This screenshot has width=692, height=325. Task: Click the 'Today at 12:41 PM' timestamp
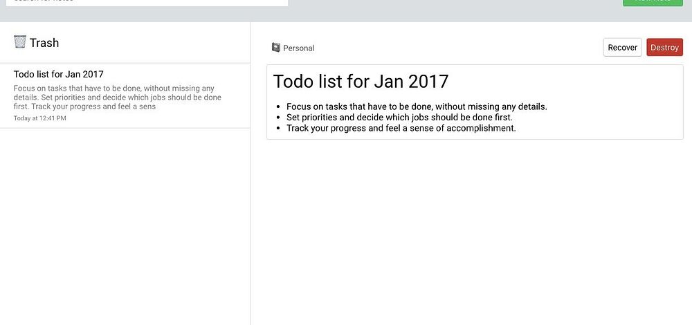click(x=40, y=118)
